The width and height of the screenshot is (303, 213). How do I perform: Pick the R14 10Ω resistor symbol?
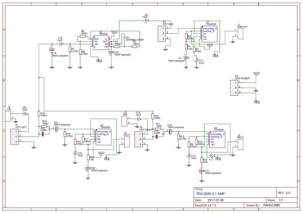click(202, 160)
